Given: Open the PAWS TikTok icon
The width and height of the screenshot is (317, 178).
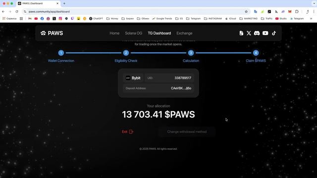Looking at the screenshot, I should [274, 33].
